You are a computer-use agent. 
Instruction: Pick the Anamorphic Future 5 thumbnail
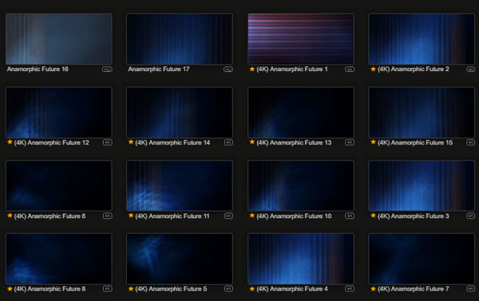point(180,259)
